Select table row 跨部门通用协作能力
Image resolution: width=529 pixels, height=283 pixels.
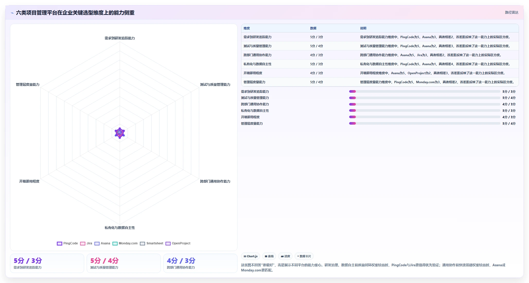[380, 55]
